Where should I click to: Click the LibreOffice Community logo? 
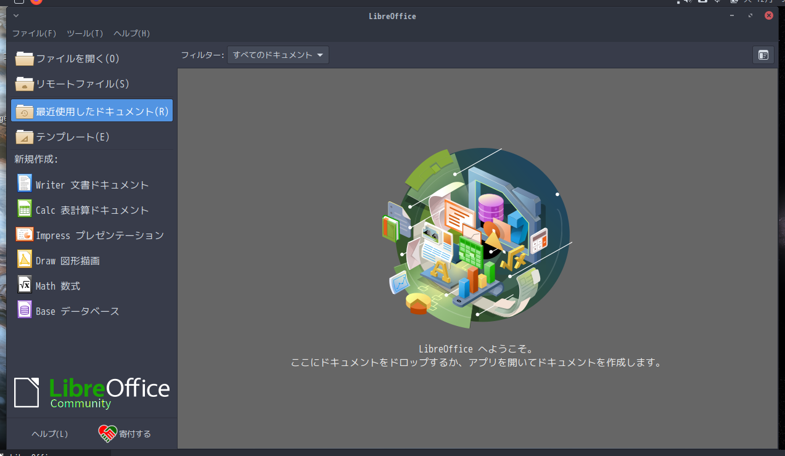[91, 393]
